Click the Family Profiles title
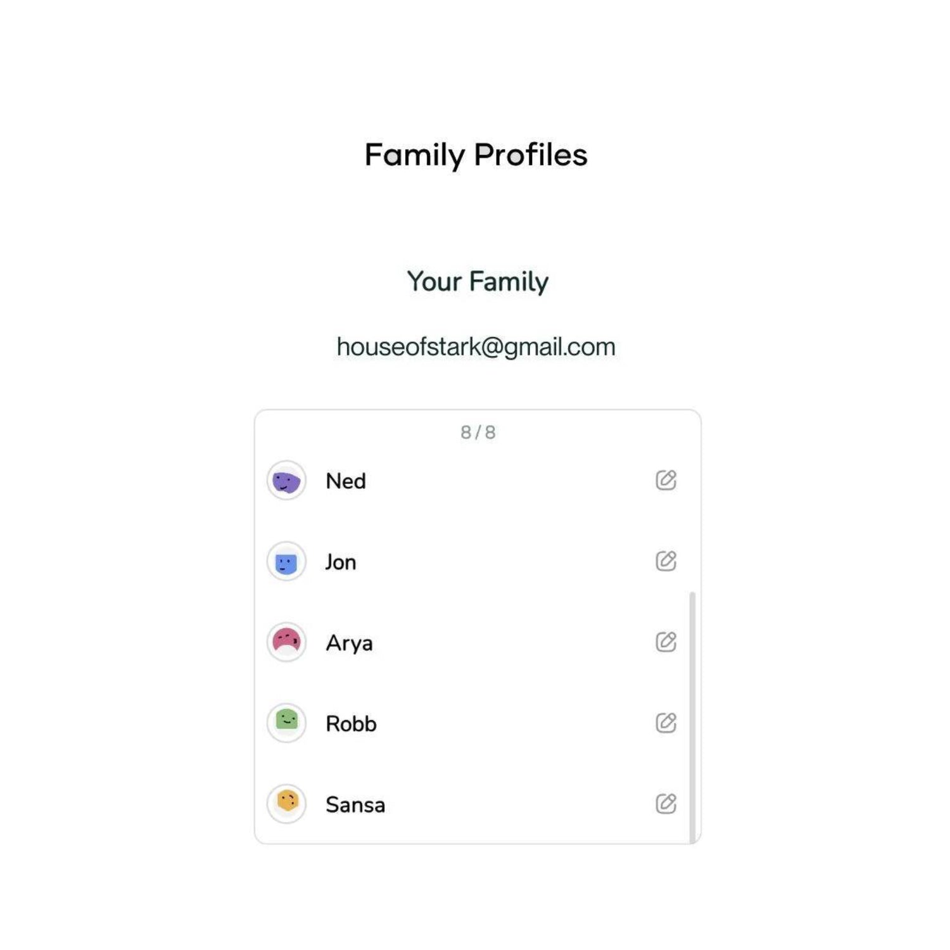Viewport: 950px width, 950px height. point(476,155)
